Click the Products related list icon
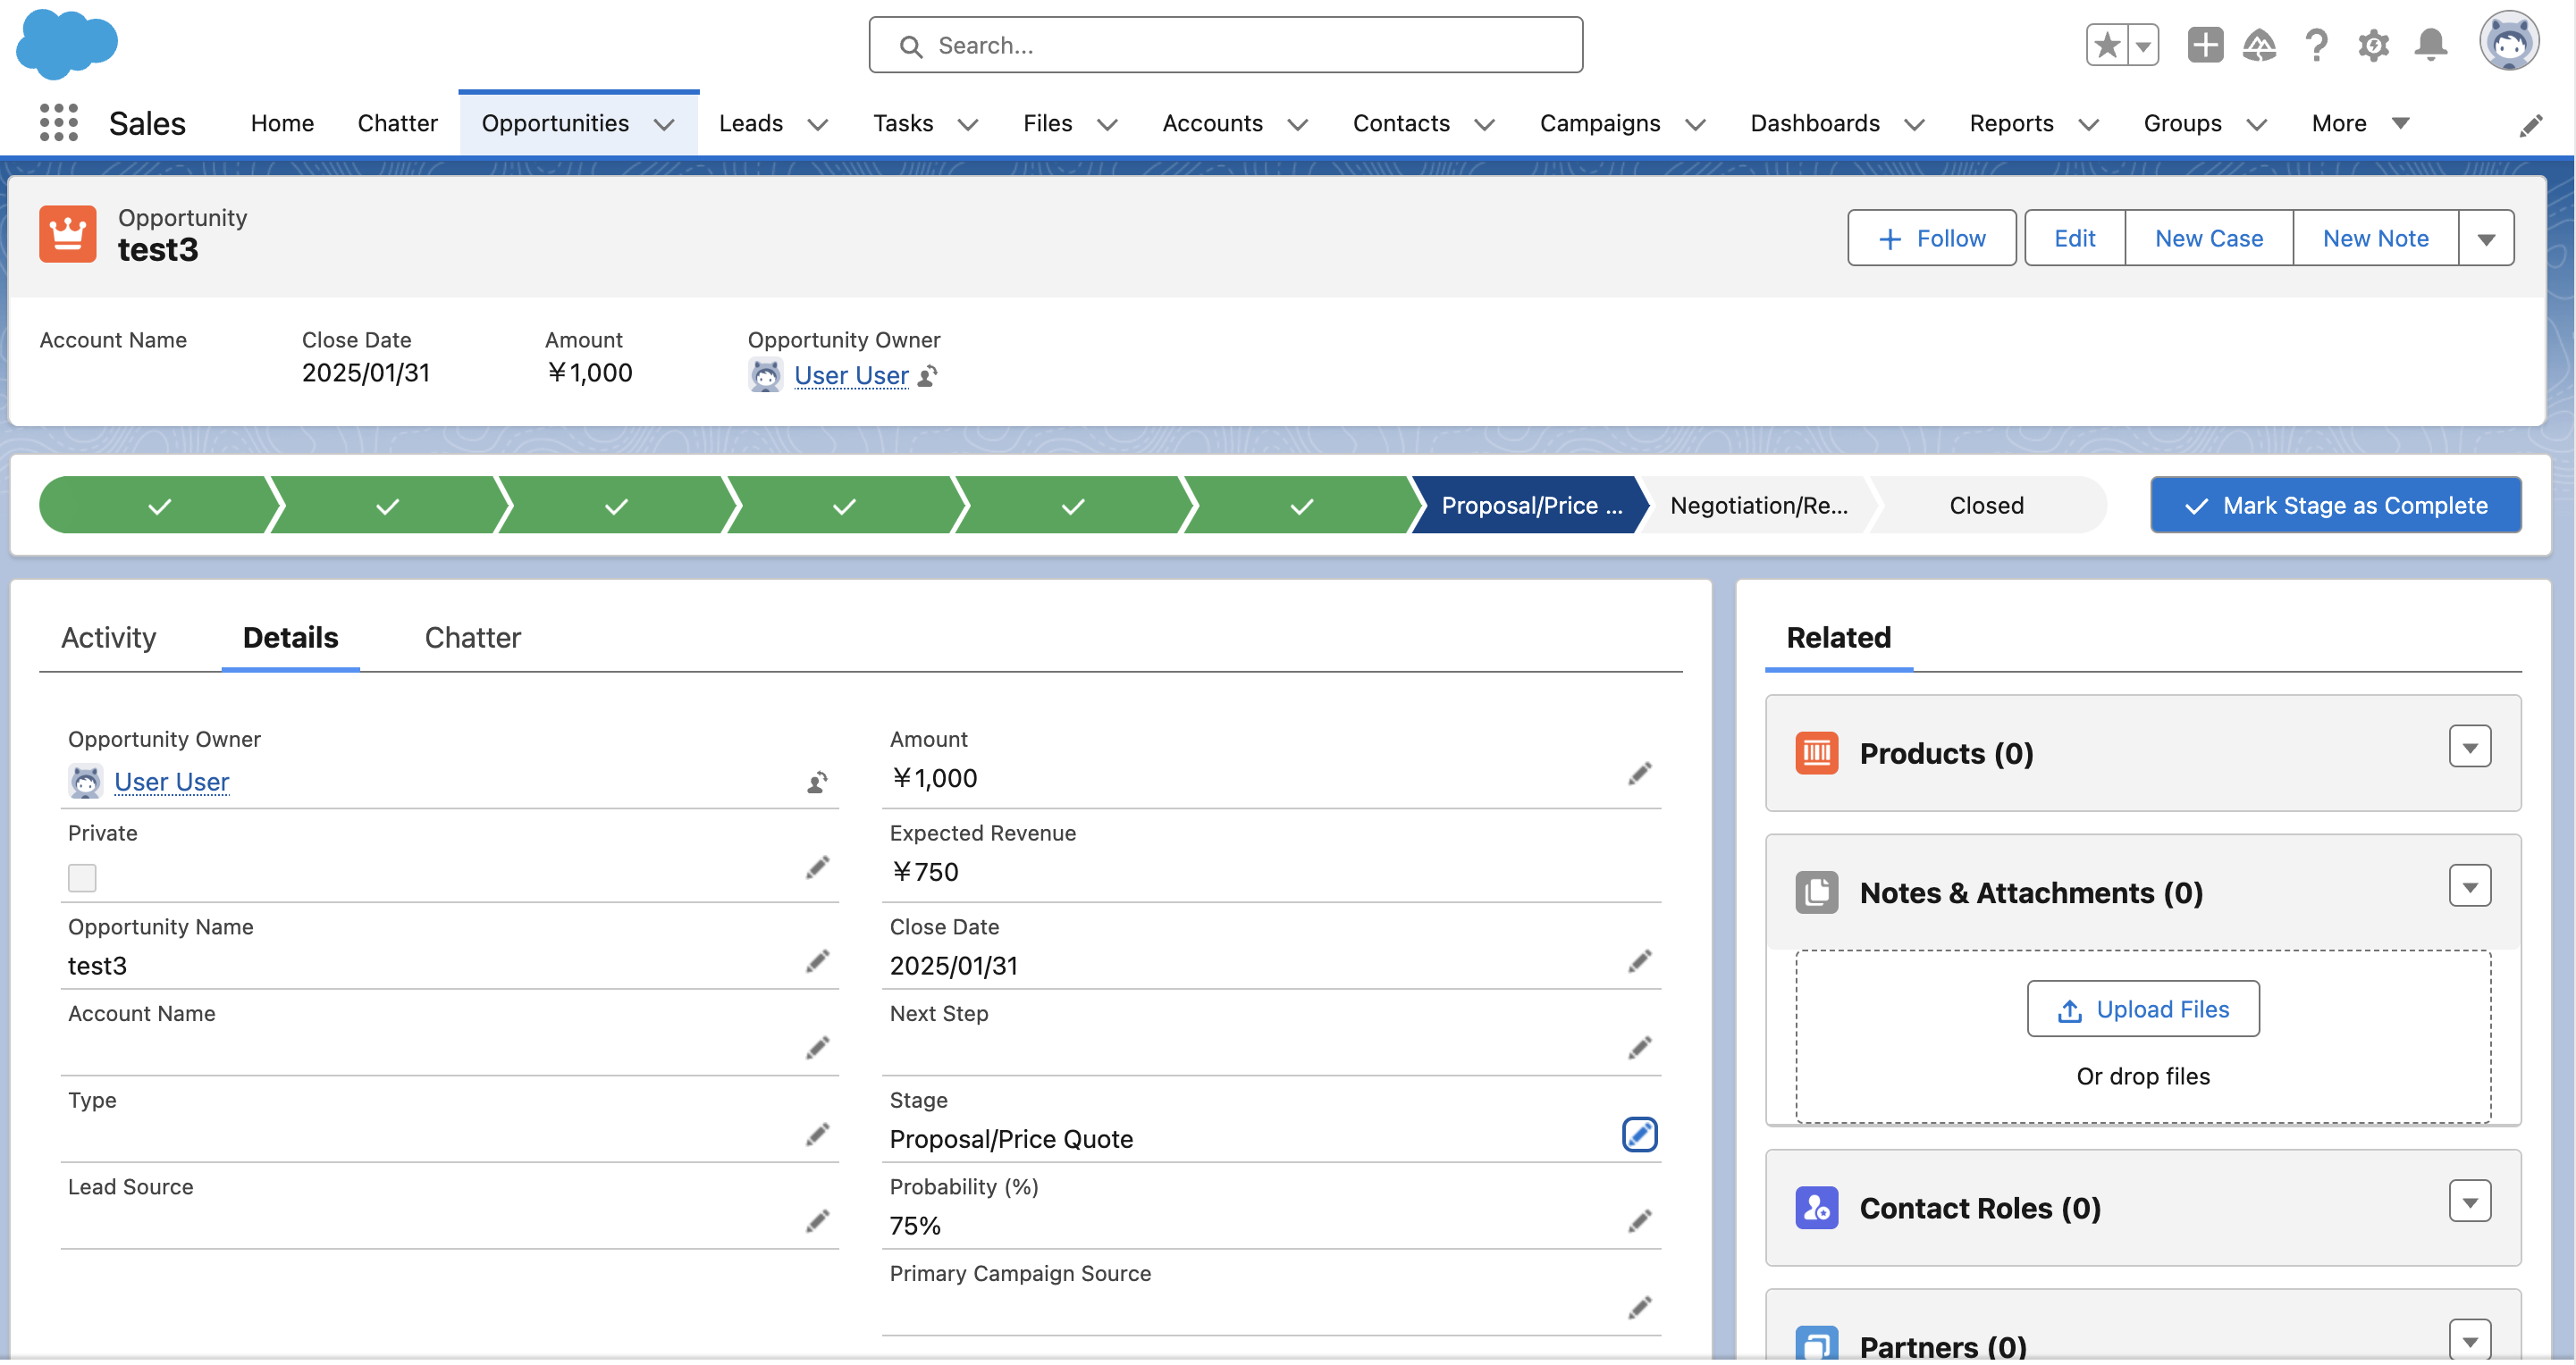 (x=1816, y=755)
